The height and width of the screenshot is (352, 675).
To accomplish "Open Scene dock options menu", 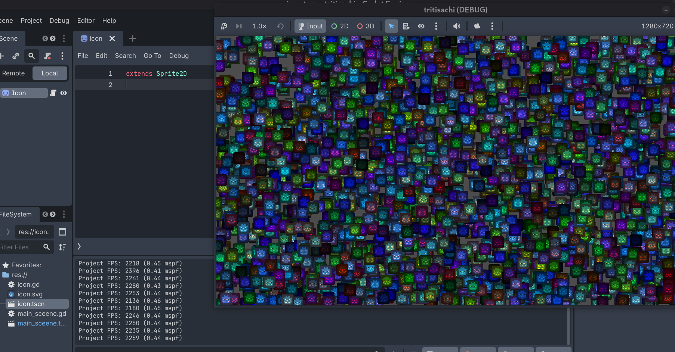I will (64, 38).
